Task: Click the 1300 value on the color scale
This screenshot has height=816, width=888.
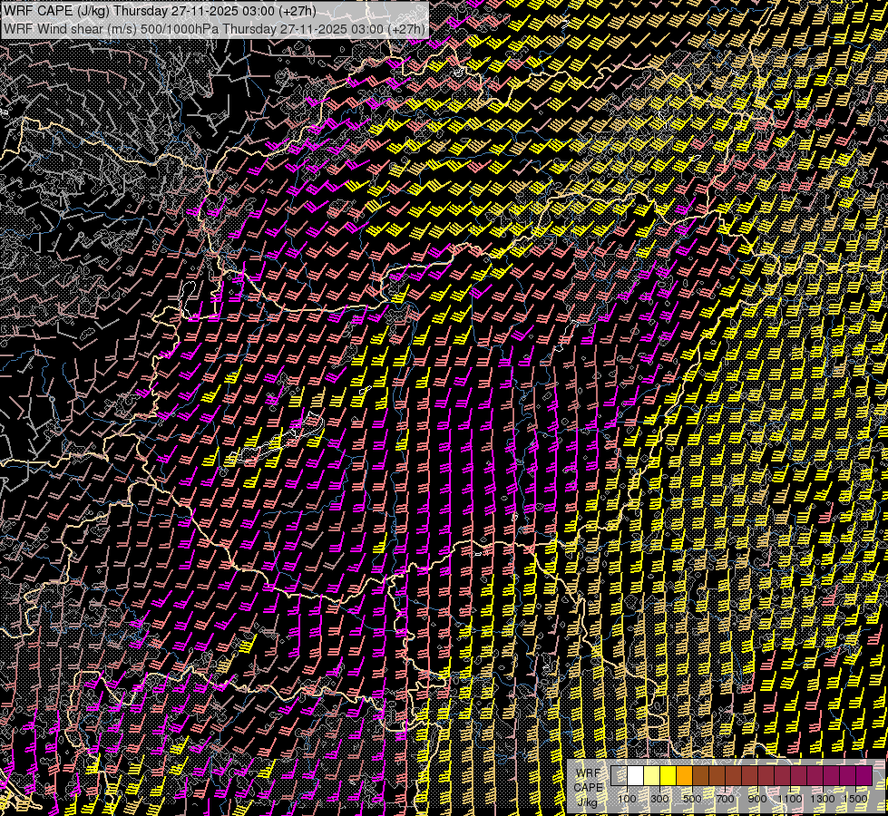Action: [x=823, y=799]
